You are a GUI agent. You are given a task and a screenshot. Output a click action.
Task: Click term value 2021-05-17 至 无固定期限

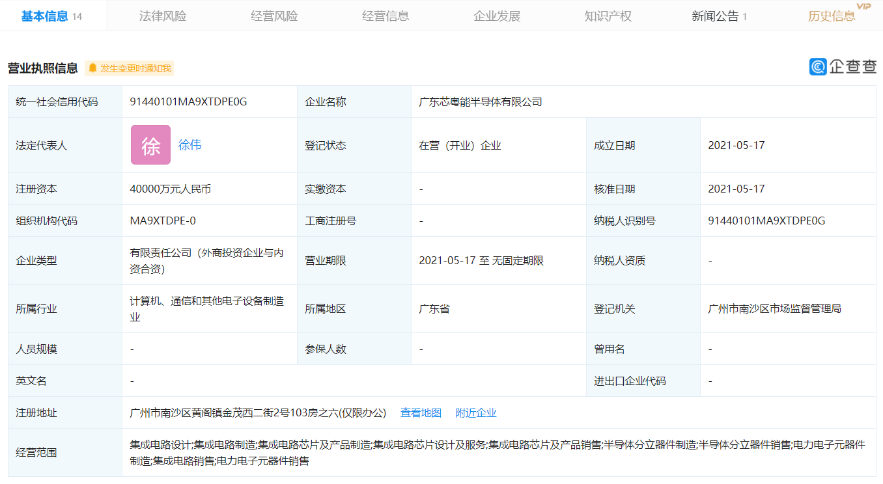point(481,261)
